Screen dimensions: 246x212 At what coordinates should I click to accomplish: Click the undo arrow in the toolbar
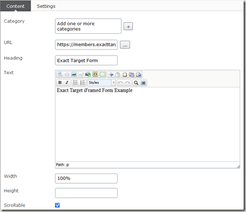click(121, 82)
